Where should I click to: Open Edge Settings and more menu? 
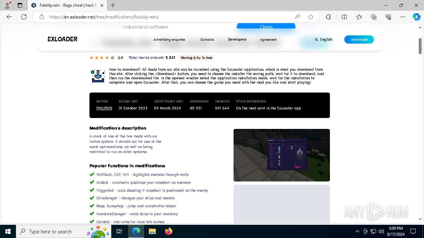click(403, 17)
